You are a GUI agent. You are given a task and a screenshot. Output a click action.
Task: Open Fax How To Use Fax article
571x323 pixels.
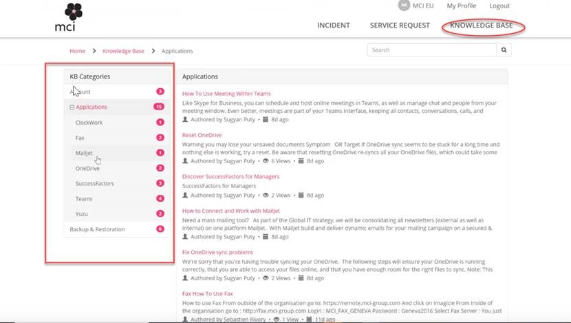pyautogui.click(x=208, y=293)
